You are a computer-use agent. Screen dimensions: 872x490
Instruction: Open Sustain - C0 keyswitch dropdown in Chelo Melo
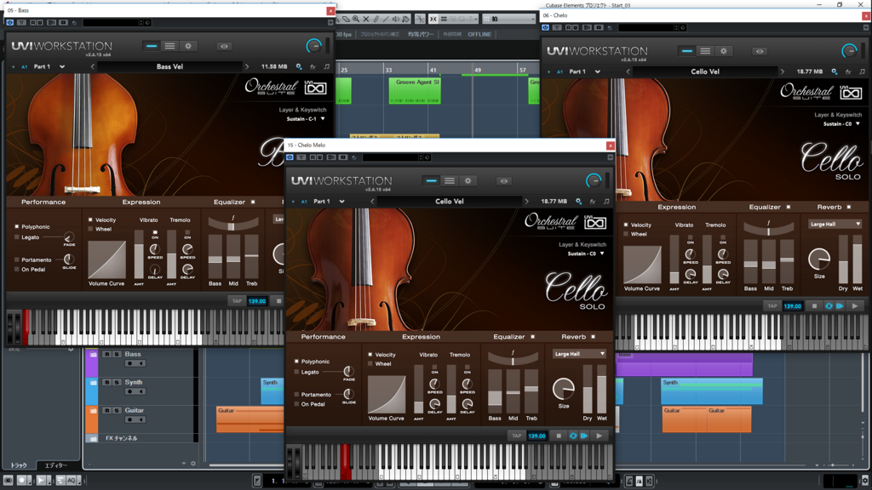(x=586, y=254)
